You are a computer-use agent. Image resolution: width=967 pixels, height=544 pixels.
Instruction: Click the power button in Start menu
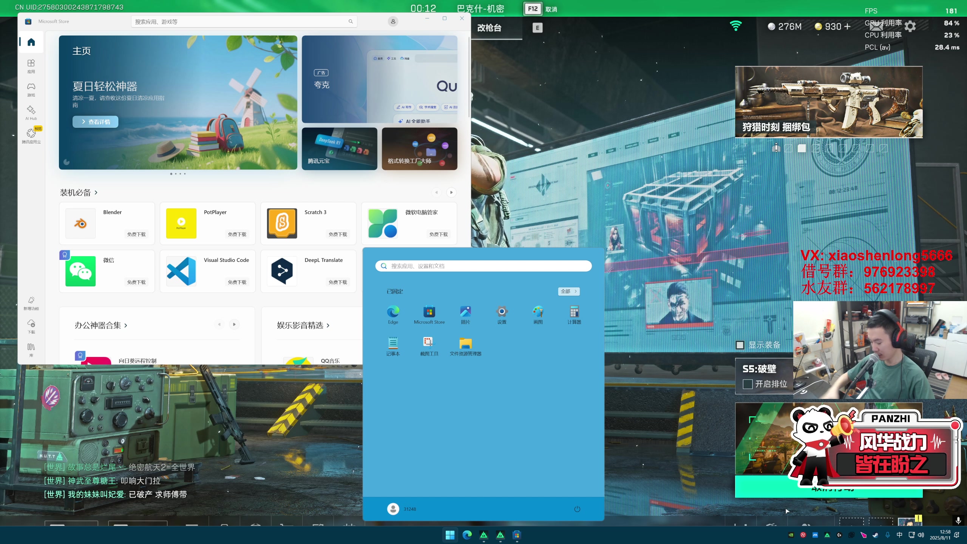[x=577, y=509]
